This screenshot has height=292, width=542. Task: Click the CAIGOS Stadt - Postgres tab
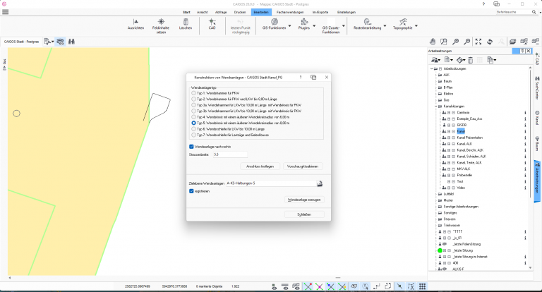(21, 42)
